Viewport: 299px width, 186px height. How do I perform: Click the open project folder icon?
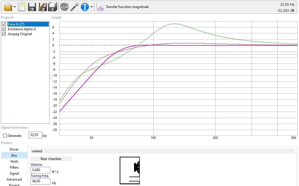pyautogui.click(x=8, y=7)
